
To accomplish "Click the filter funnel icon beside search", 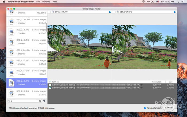I will click(44, 101).
